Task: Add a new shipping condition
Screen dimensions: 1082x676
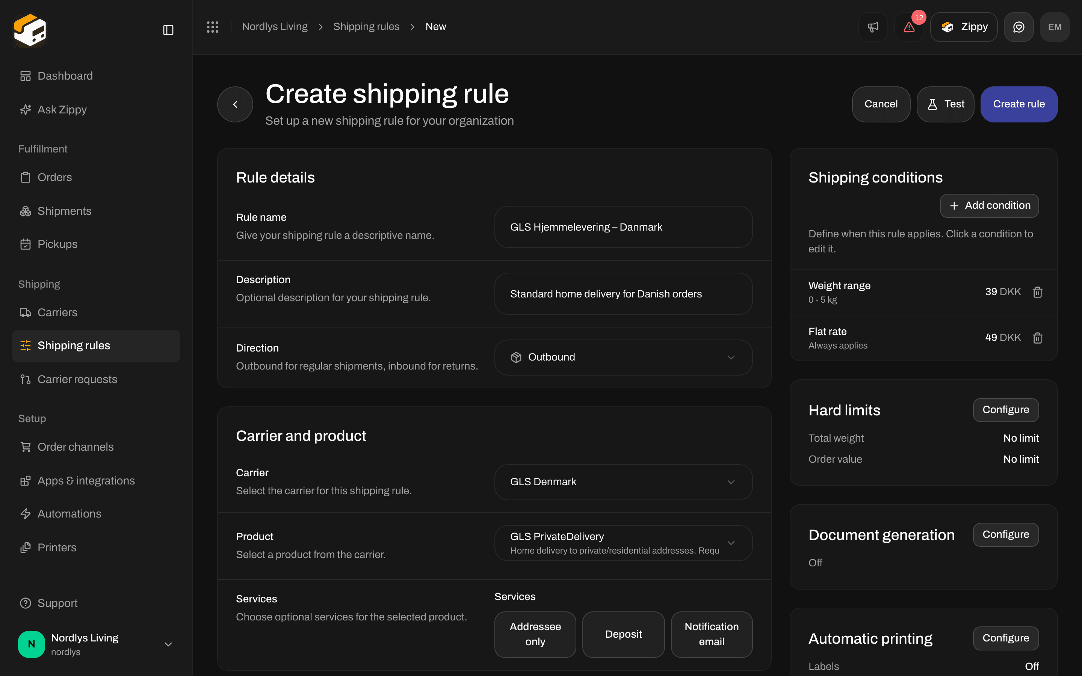Action: [x=989, y=206]
